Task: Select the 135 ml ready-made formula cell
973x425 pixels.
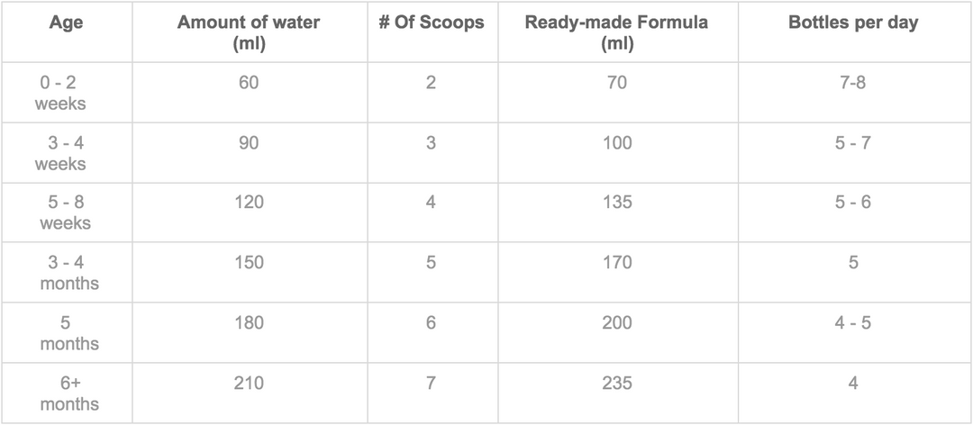Action: 617,203
